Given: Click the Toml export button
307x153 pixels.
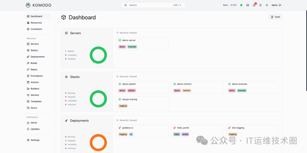Looking at the screenshot, I should click(x=275, y=17).
